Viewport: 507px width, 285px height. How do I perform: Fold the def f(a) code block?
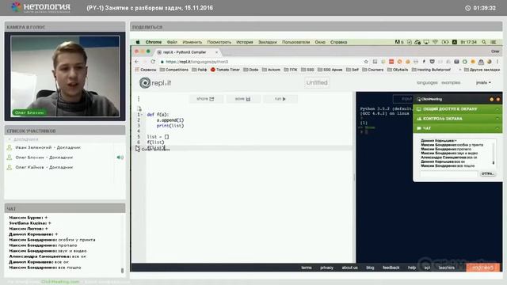tap(142, 114)
